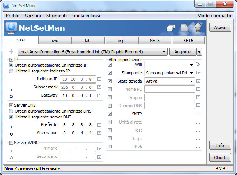Check the Nome PC checkbox
Viewport: 237px width, 175px height.
[110, 89]
